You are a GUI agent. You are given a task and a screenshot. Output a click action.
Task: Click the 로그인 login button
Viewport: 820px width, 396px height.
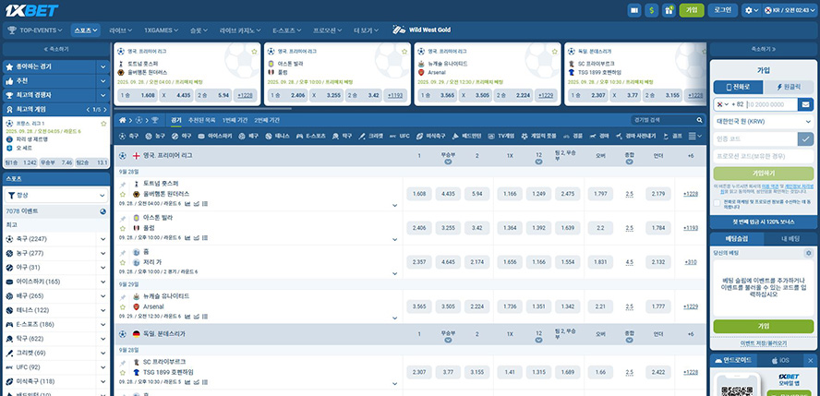722,9
